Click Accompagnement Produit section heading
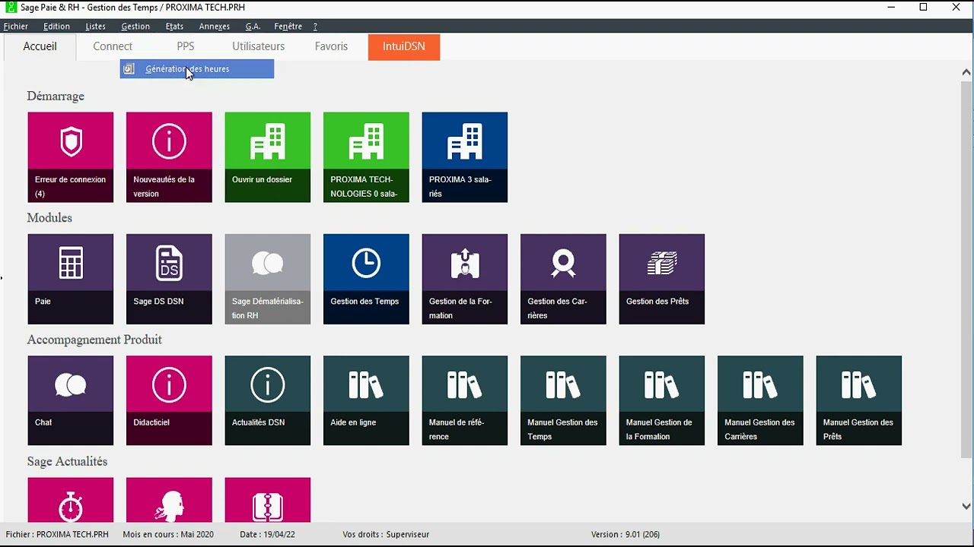The width and height of the screenshot is (974, 547). pyautogui.click(x=94, y=340)
